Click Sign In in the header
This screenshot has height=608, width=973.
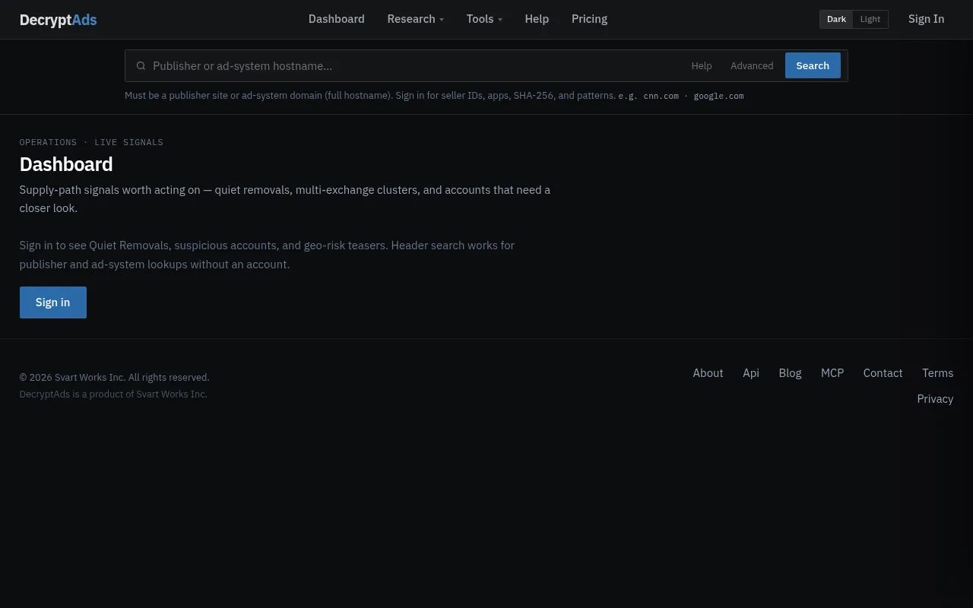click(926, 19)
